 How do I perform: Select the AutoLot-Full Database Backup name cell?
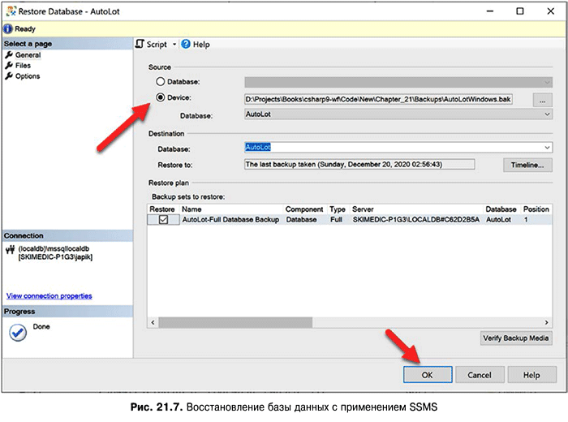[x=230, y=219]
